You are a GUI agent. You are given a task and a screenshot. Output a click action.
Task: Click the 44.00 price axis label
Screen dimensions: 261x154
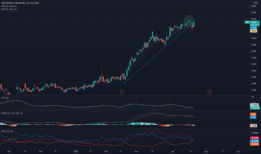254,77
